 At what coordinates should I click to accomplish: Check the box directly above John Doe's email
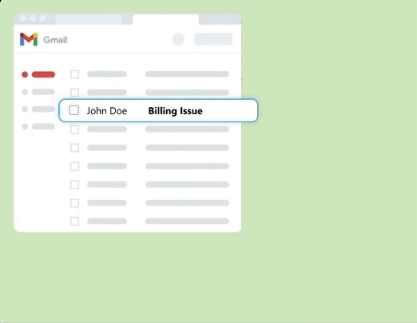click(75, 92)
